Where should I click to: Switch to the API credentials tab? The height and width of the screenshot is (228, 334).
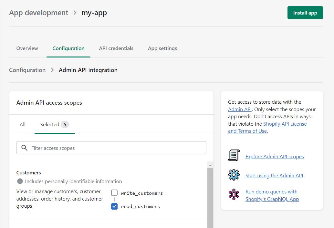click(x=116, y=48)
